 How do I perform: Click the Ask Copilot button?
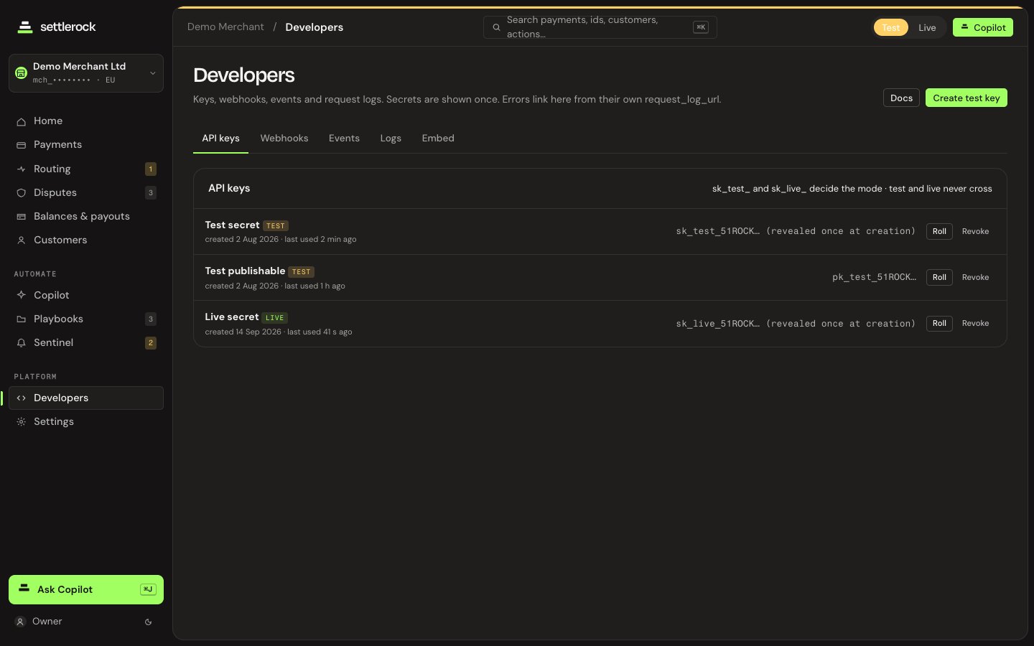[86, 590]
